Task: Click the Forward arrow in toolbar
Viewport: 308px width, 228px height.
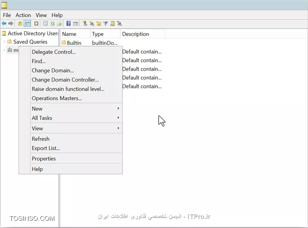Action: coord(10,24)
